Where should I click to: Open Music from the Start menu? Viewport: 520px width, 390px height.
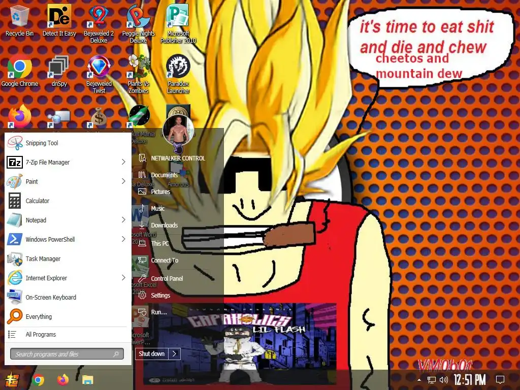tap(157, 208)
